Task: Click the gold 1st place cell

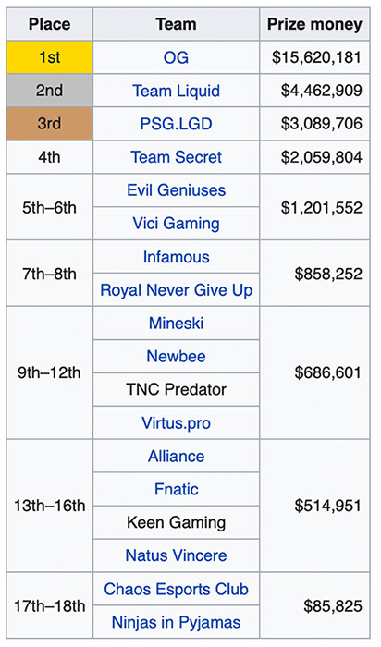Action: 50,57
